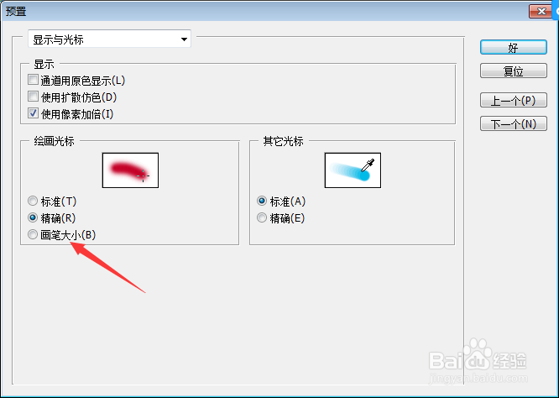Click the 复位 reset button

(514, 71)
